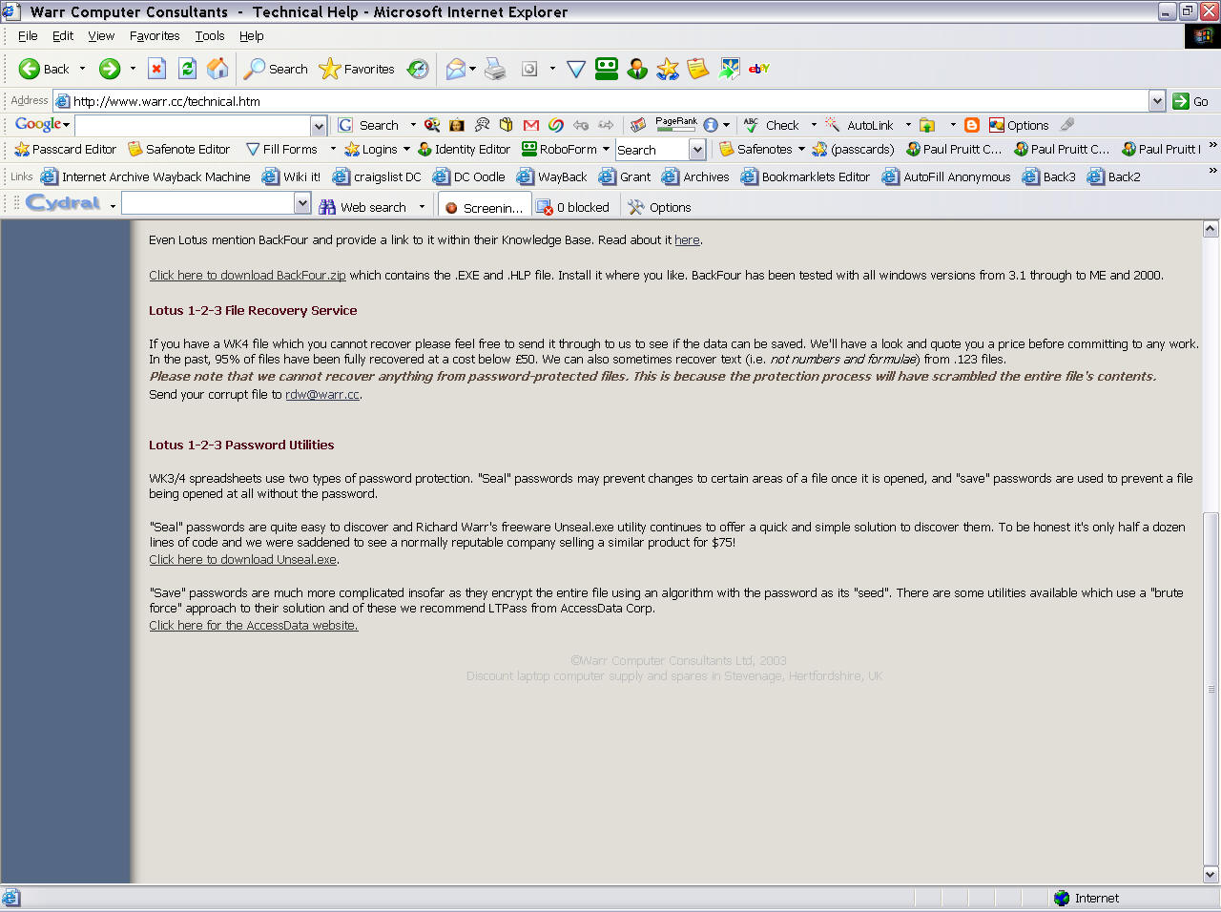Open the Cydral search box dropdown
The width and height of the screenshot is (1221, 912).
pos(302,203)
